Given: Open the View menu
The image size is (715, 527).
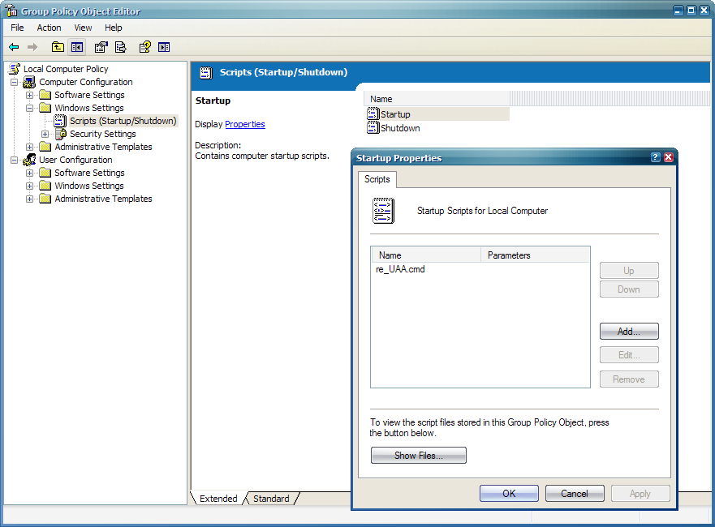Looking at the screenshot, I should (83, 28).
